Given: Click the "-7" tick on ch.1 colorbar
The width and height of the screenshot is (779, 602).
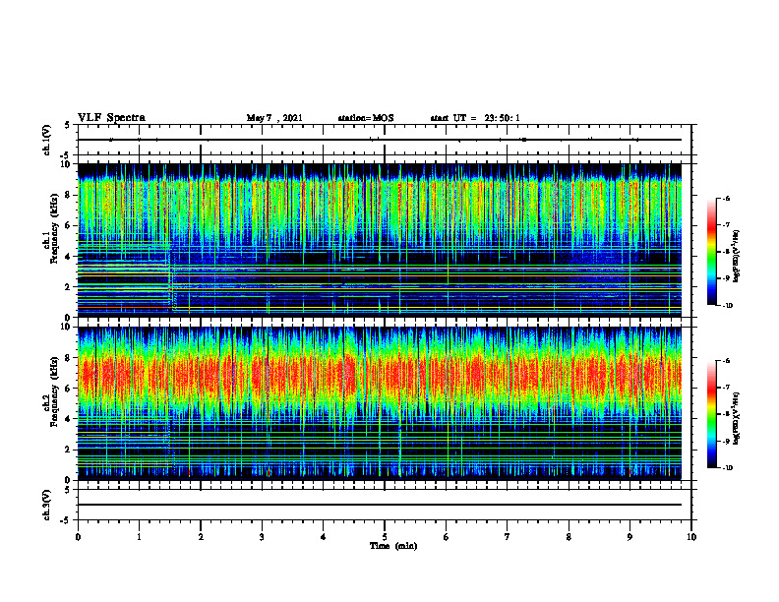Looking at the screenshot, I should click(x=726, y=225).
